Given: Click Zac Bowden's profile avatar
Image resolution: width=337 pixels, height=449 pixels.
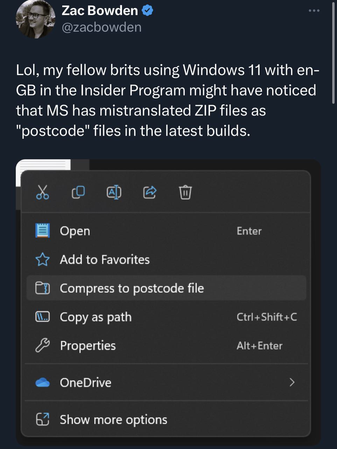Looking at the screenshot, I should coord(36,18).
